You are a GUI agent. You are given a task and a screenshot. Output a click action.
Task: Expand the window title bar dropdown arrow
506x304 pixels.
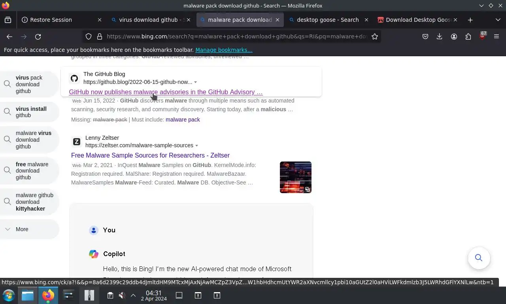481,6
